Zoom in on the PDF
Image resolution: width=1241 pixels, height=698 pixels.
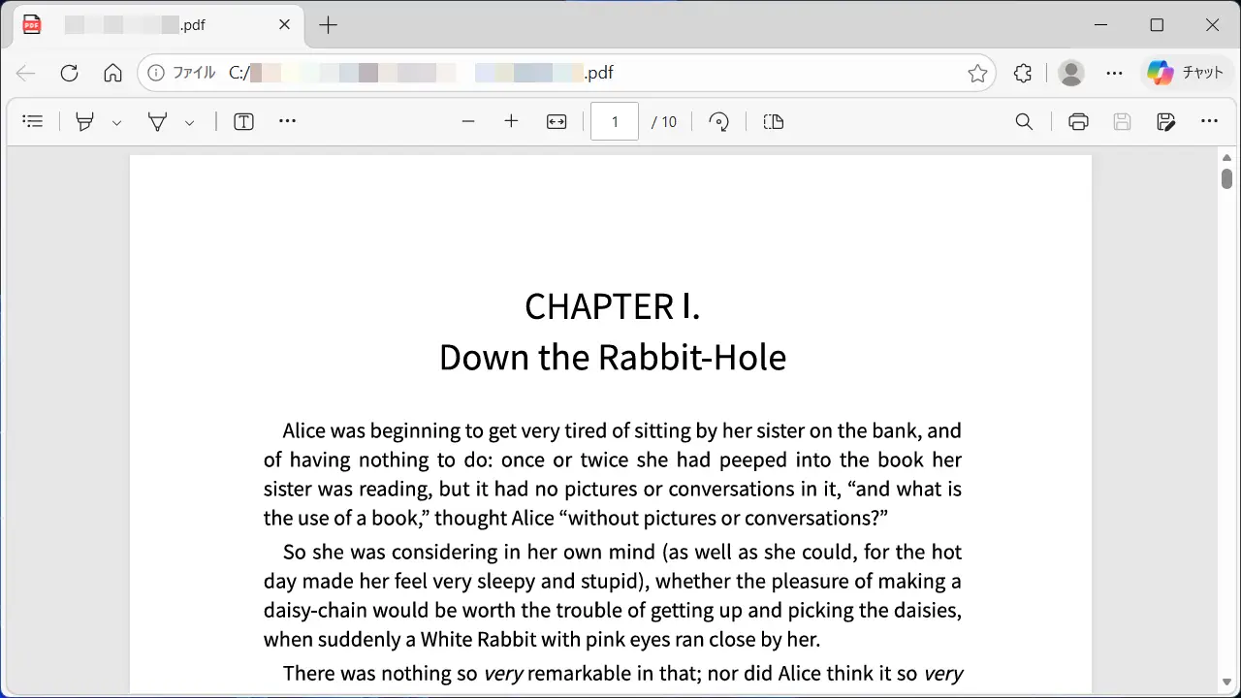[512, 121]
